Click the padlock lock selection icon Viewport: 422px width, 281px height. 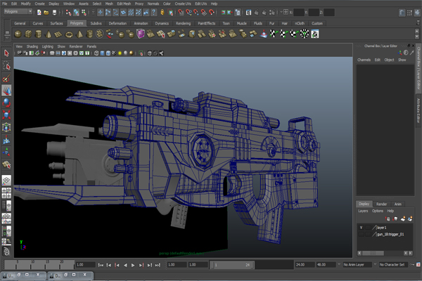[162, 13]
